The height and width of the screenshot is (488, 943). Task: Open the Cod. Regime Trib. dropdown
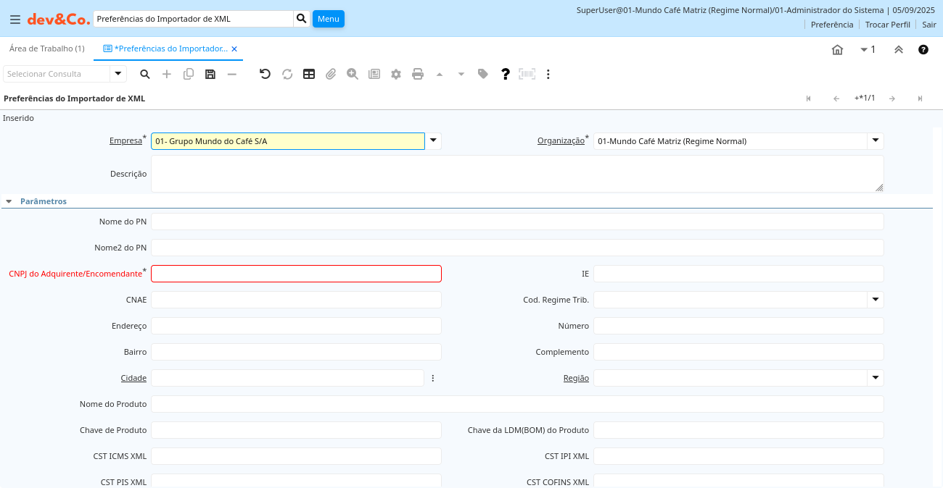[876, 300]
